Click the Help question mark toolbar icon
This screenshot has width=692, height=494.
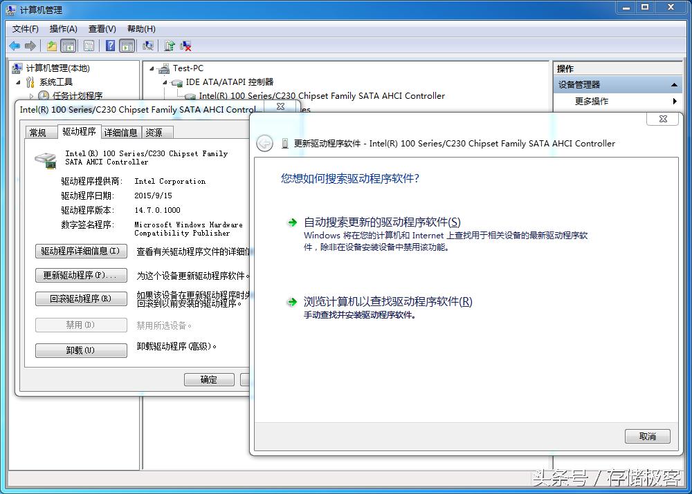(111, 45)
